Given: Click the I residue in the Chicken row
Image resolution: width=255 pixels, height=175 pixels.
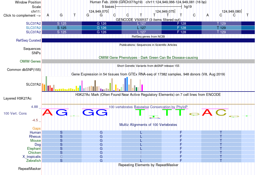Looking at the screenshot, I should (x=141, y=152).
